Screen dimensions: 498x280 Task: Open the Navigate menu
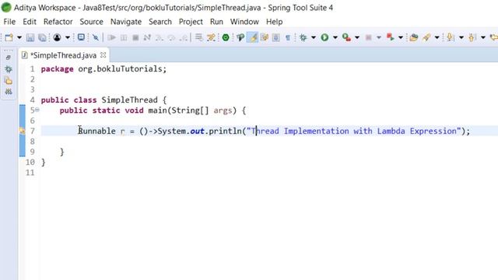pyautogui.click(x=126, y=22)
